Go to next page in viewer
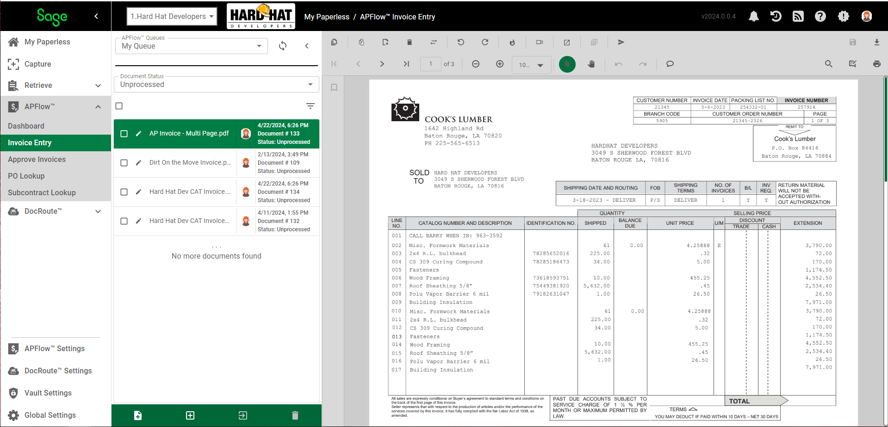This screenshot has width=888, height=427. [x=382, y=64]
